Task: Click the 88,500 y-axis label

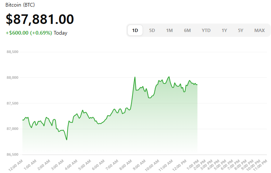Action: 12,52
